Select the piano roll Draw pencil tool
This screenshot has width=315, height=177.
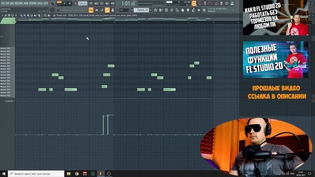(x=21, y=15)
